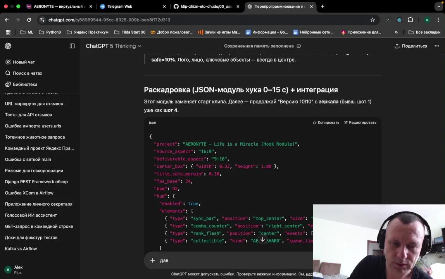Click the scroll-to-bottom arrow button
Image resolution: width=445 pixels, height=279 pixels.
coord(262,240)
